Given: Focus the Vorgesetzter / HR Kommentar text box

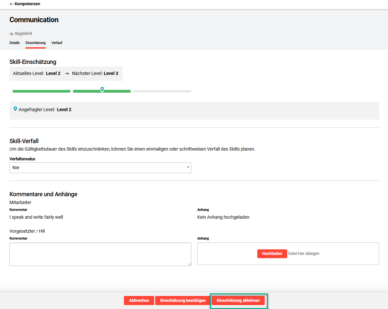Looking at the screenshot, I should click(x=100, y=254).
